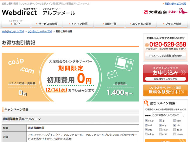This screenshot has height=142, width=190.
Task: Click the お得な割引情報 page heading
Action: pyautogui.click(x=19, y=43)
